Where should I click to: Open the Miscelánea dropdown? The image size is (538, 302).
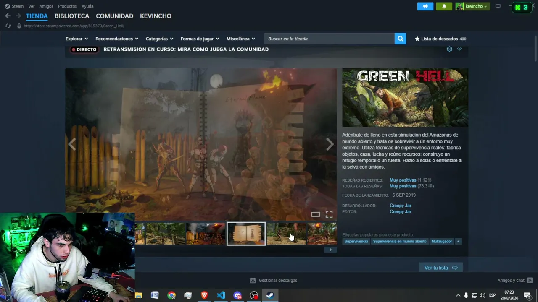tap(241, 39)
